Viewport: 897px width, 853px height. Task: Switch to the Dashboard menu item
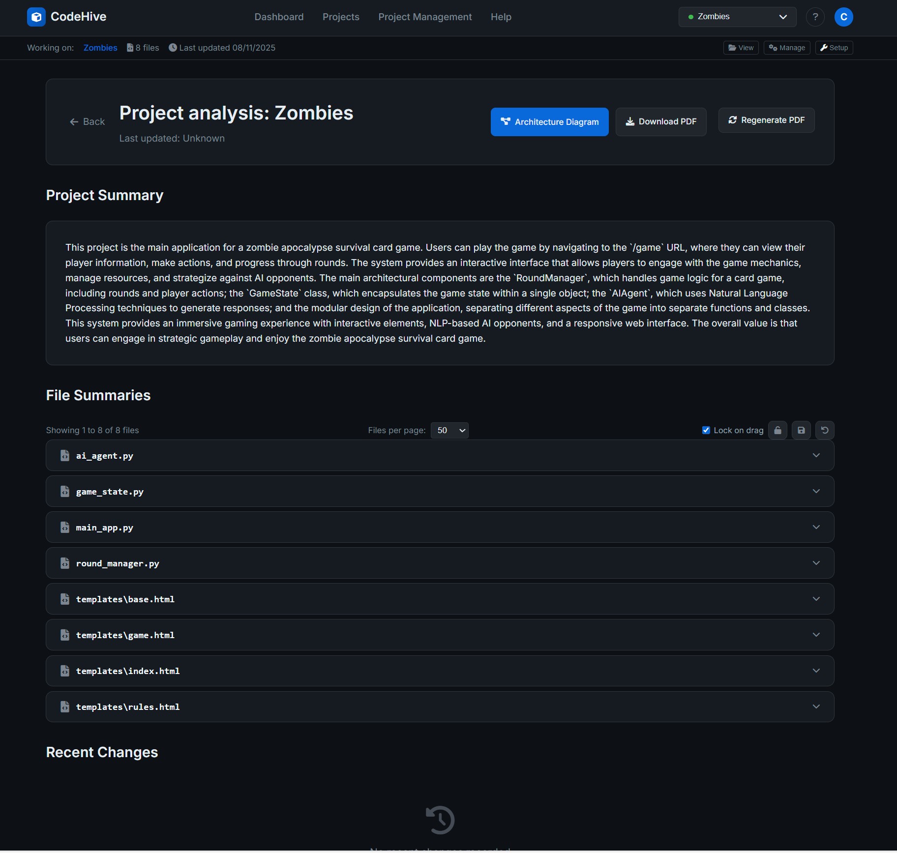[278, 17]
